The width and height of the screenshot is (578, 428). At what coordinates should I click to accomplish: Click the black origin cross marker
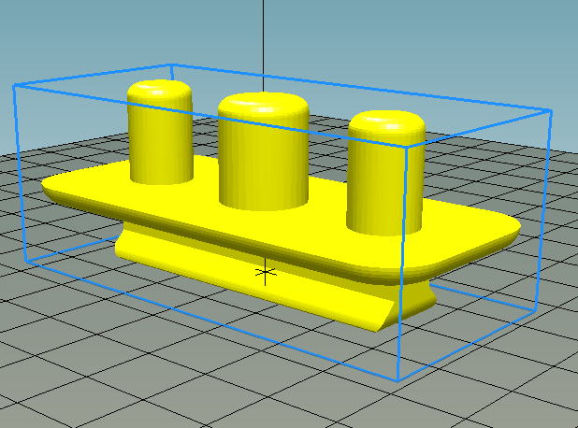(x=265, y=272)
